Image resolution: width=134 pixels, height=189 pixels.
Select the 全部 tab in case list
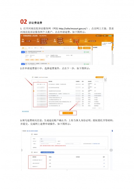coord(23,48)
